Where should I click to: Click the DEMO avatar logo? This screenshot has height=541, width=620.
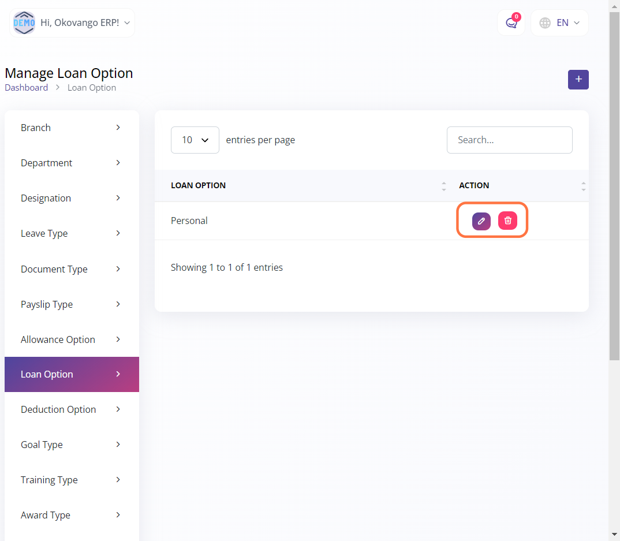pyautogui.click(x=24, y=23)
